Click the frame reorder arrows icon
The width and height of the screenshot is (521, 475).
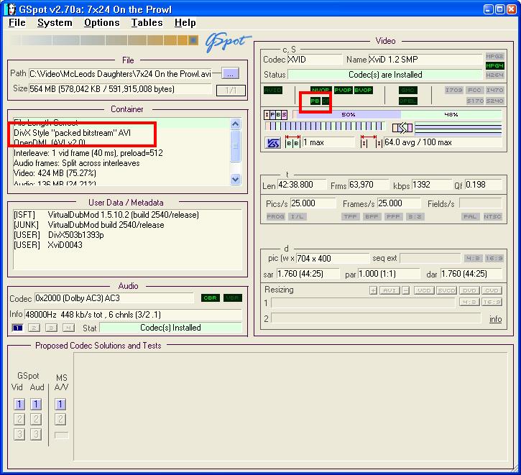(402, 127)
